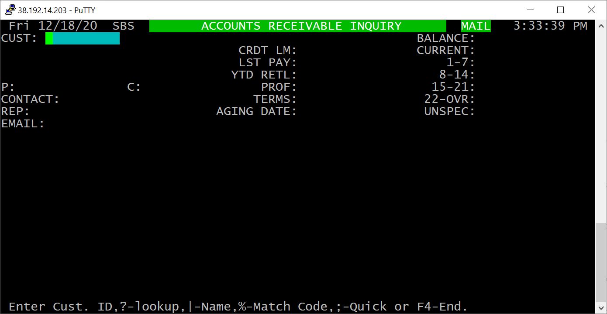
Task: Click the EMAIL: label
Action: click(23, 124)
